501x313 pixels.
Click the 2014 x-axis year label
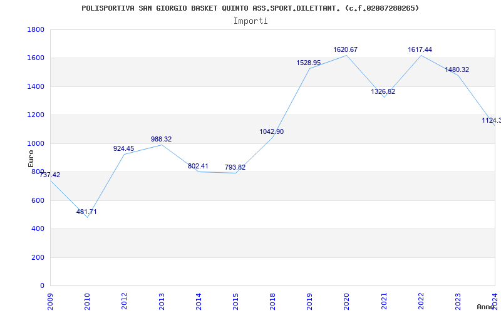(x=199, y=301)
